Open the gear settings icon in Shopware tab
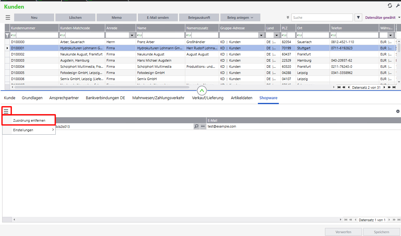401x236 pixels. 398,111
